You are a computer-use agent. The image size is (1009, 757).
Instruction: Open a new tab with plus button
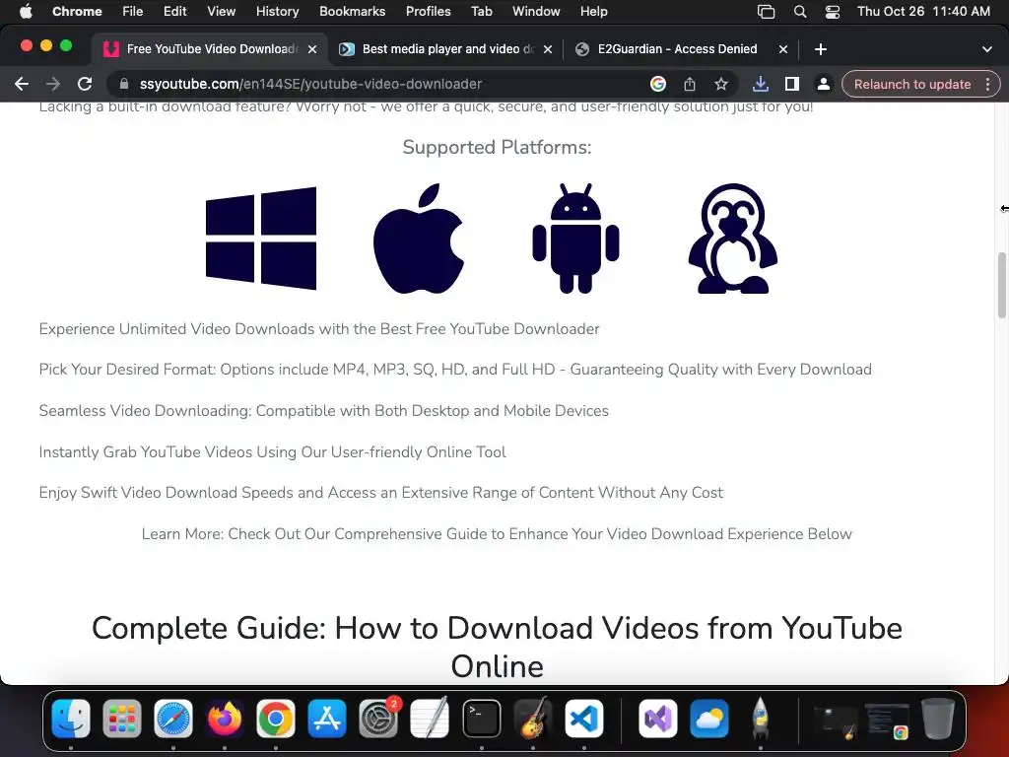(x=821, y=49)
